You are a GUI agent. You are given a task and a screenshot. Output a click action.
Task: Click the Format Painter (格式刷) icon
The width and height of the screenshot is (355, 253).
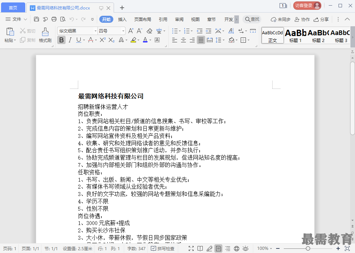click(x=45, y=32)
